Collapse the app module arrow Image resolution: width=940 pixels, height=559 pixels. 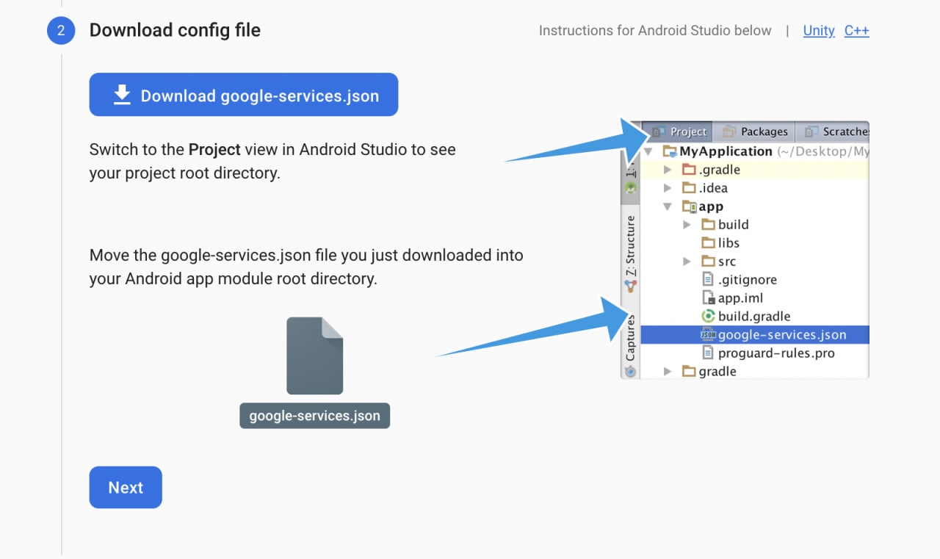pyautogui.click(x=668, y=206)
